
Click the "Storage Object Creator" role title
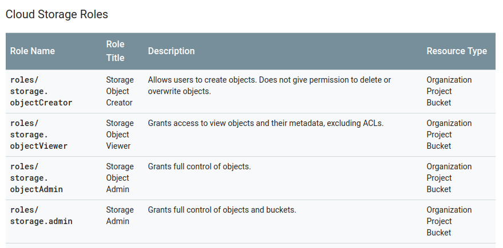pyautogui.click(x=120, y=91)
